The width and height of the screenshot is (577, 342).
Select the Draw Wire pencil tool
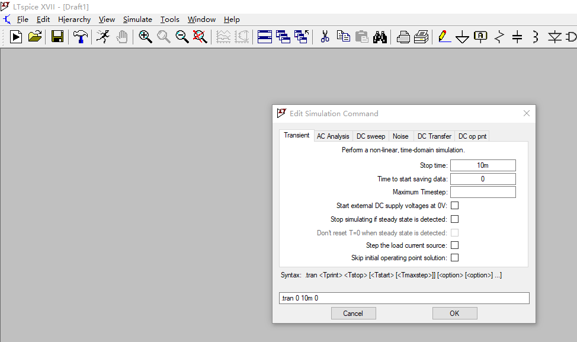(444, 37)
